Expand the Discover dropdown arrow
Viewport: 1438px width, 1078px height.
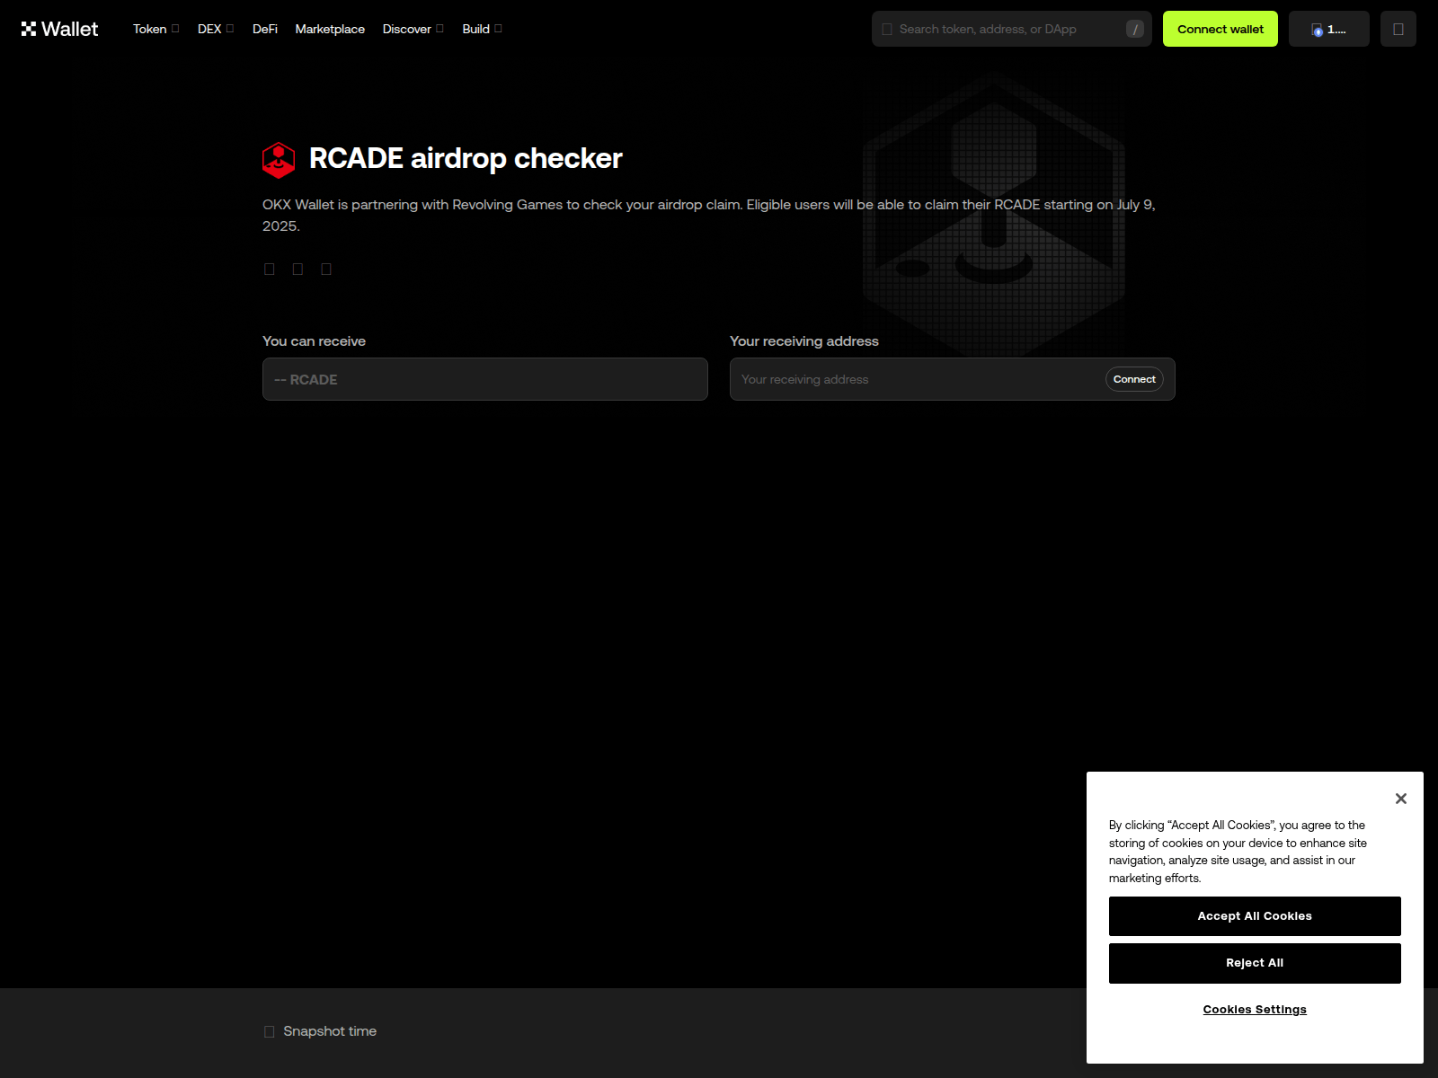click(439, 29)
